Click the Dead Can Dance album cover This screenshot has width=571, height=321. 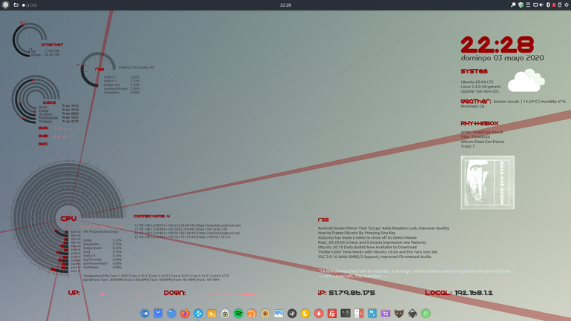click(488, 182)
